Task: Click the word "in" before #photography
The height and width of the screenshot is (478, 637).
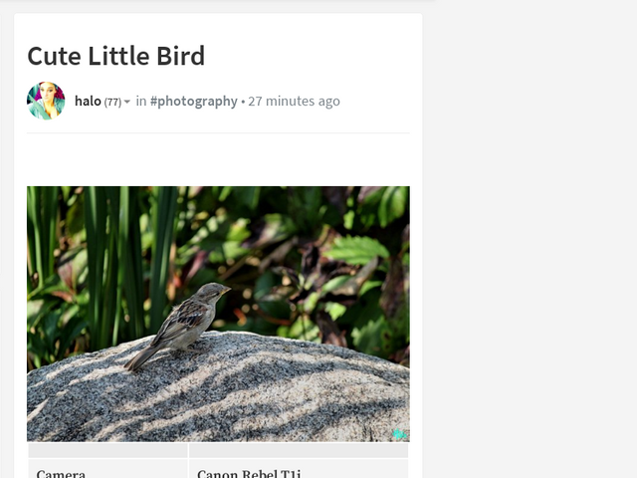Action: tap(141, 101)
